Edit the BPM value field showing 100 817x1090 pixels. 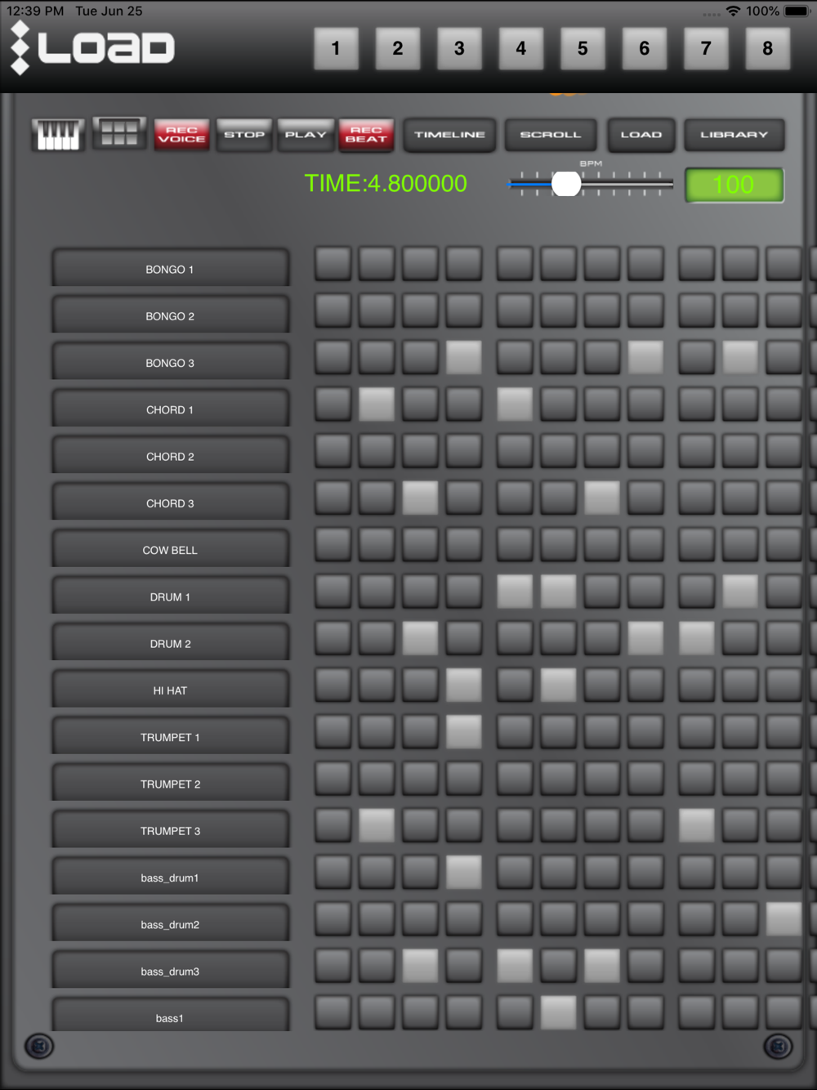tap(734, 185)
